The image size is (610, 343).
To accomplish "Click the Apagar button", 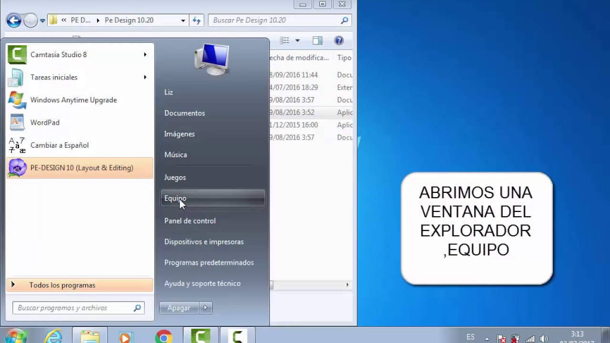I will tap(179, 308).
